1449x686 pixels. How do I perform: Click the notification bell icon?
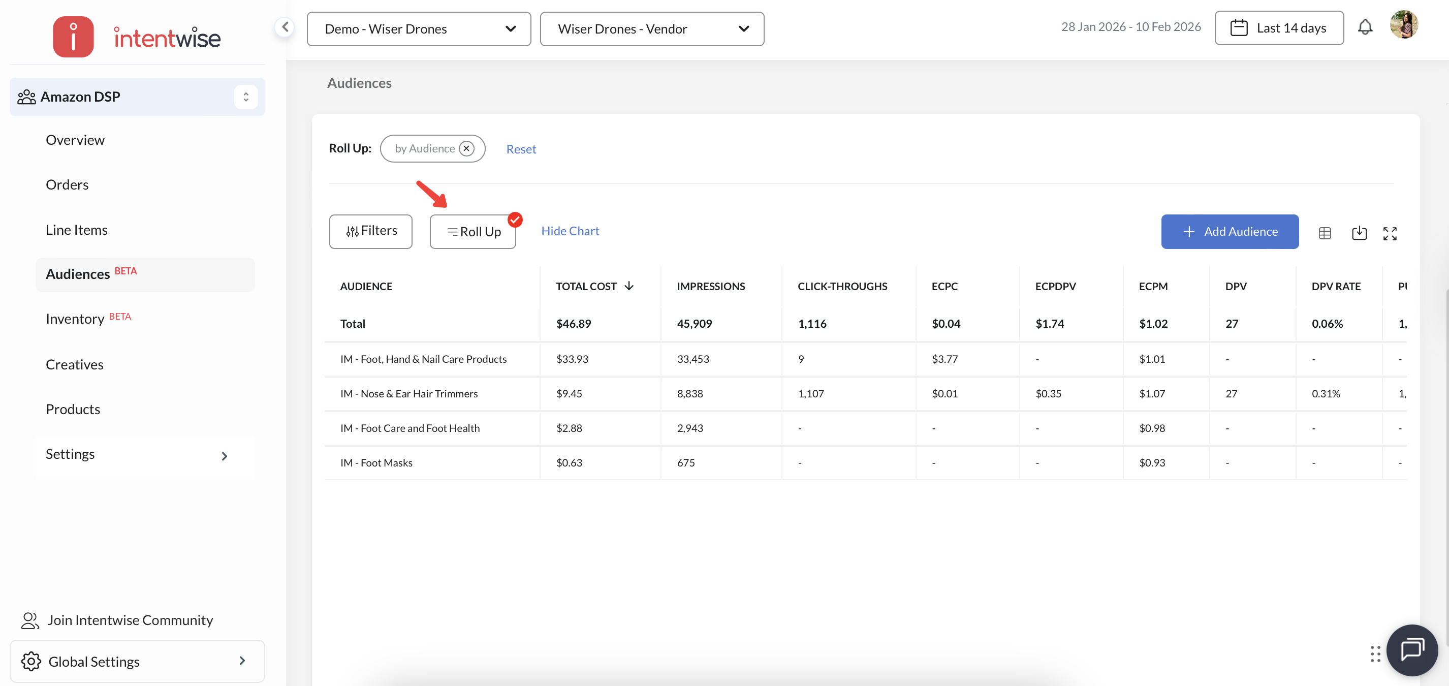tap(1365, 27)
